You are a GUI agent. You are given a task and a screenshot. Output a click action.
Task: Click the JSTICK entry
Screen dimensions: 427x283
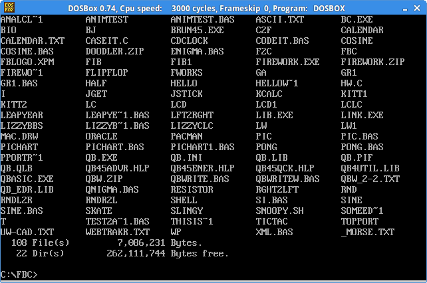pyautogui.click(x=186, y=94)
